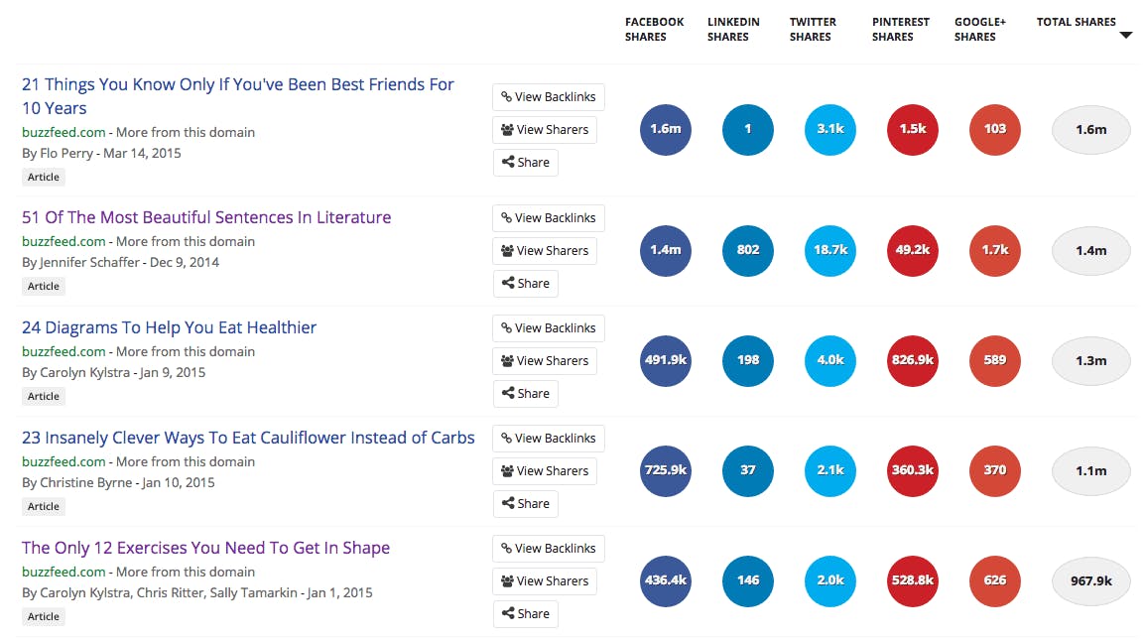1145x640 pixels.
Task: View Backlinks for the 12 Exercises article
Action: tap(548, 549)
